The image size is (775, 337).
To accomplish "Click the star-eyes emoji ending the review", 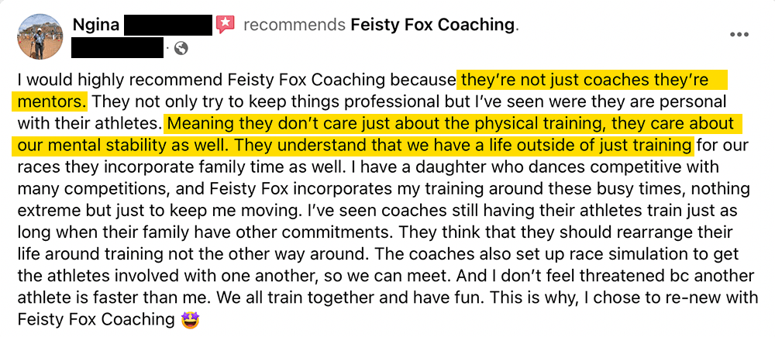I will tap(190, 319).
